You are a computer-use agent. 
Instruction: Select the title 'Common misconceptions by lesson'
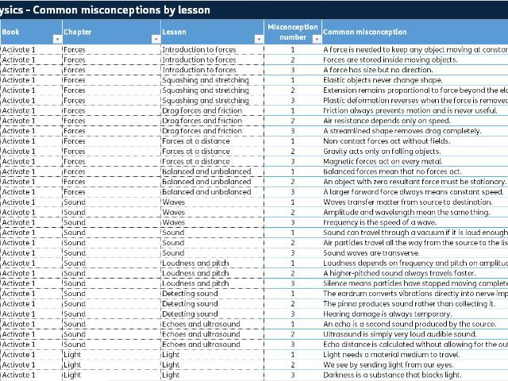(x=121, y=10)
